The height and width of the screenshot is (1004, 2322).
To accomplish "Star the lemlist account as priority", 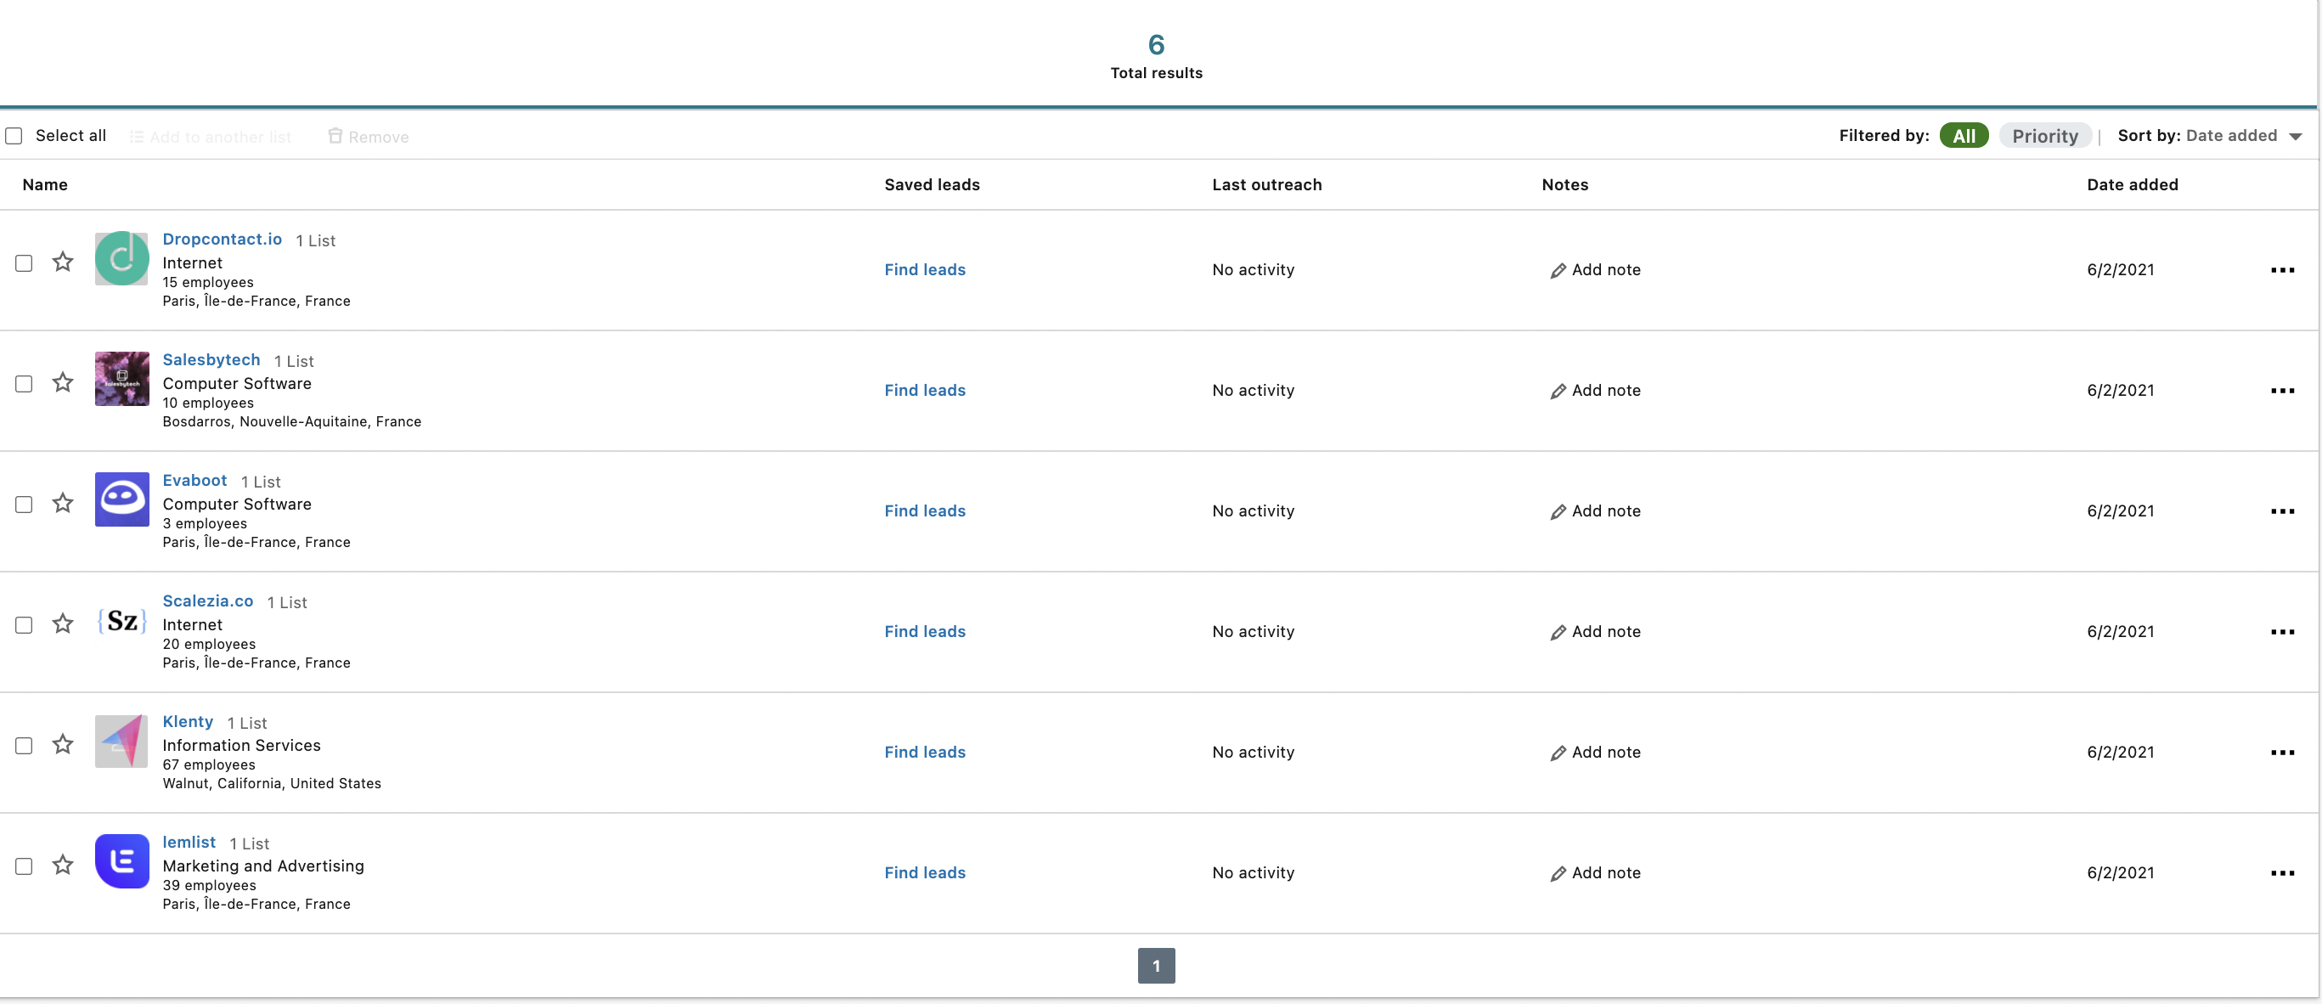I will coord(62,866).
